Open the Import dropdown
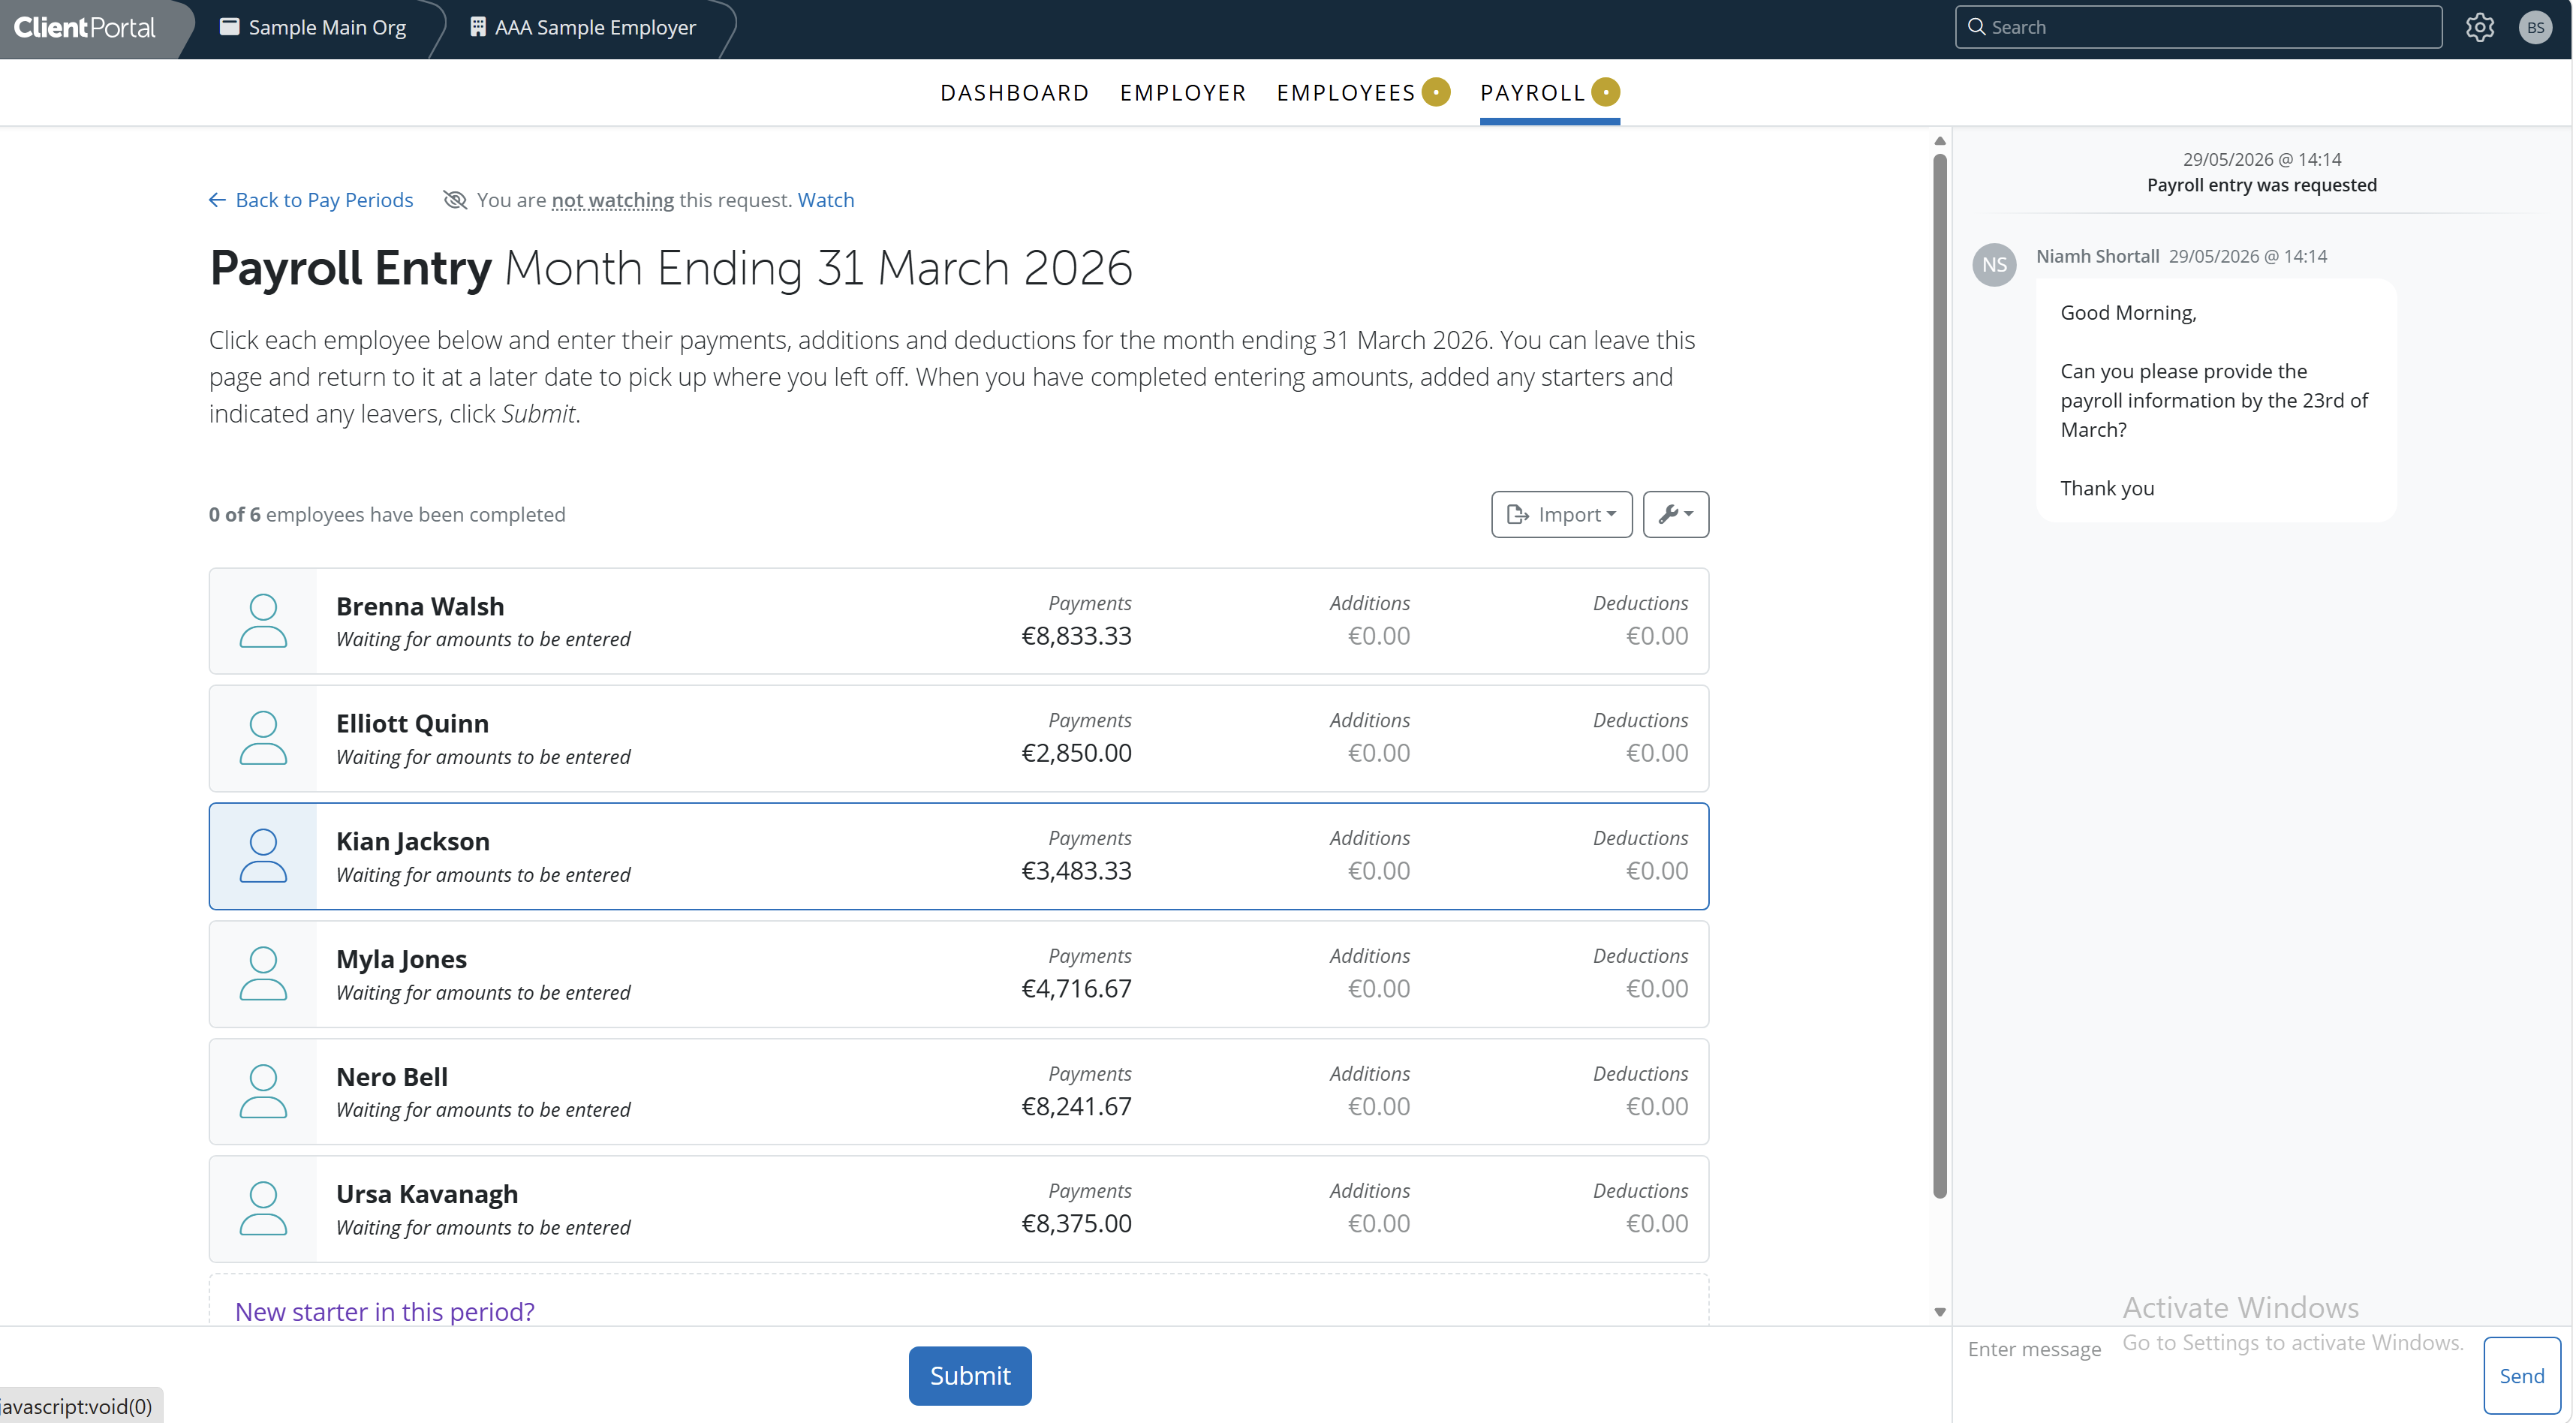Viewport: 2576px width, 1423px height. tap(1561, 514)
